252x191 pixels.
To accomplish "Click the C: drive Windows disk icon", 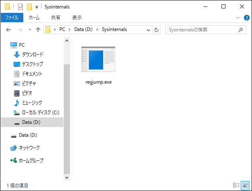I will [x=16, y=113].
